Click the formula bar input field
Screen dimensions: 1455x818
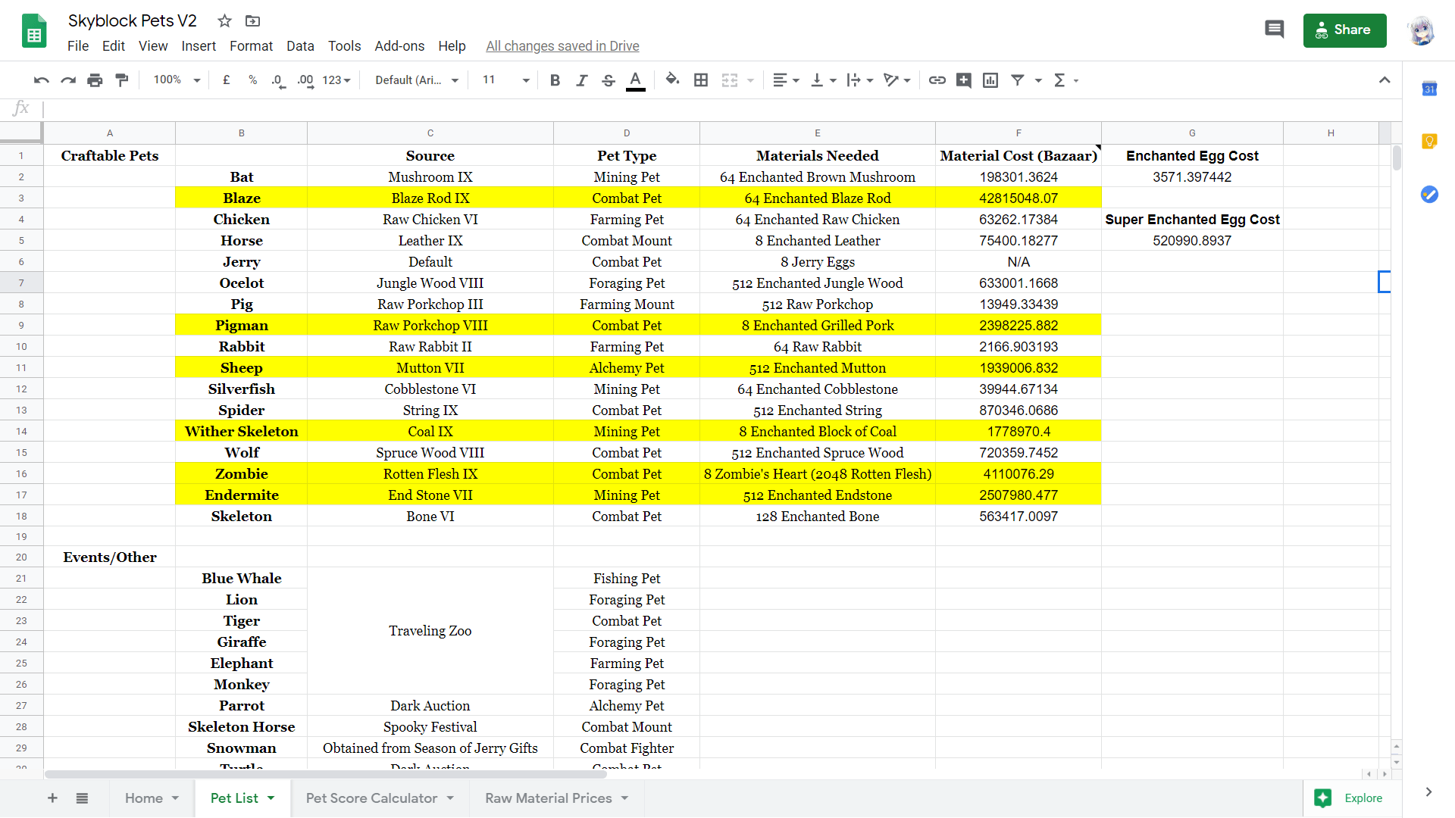pos(682,109)
